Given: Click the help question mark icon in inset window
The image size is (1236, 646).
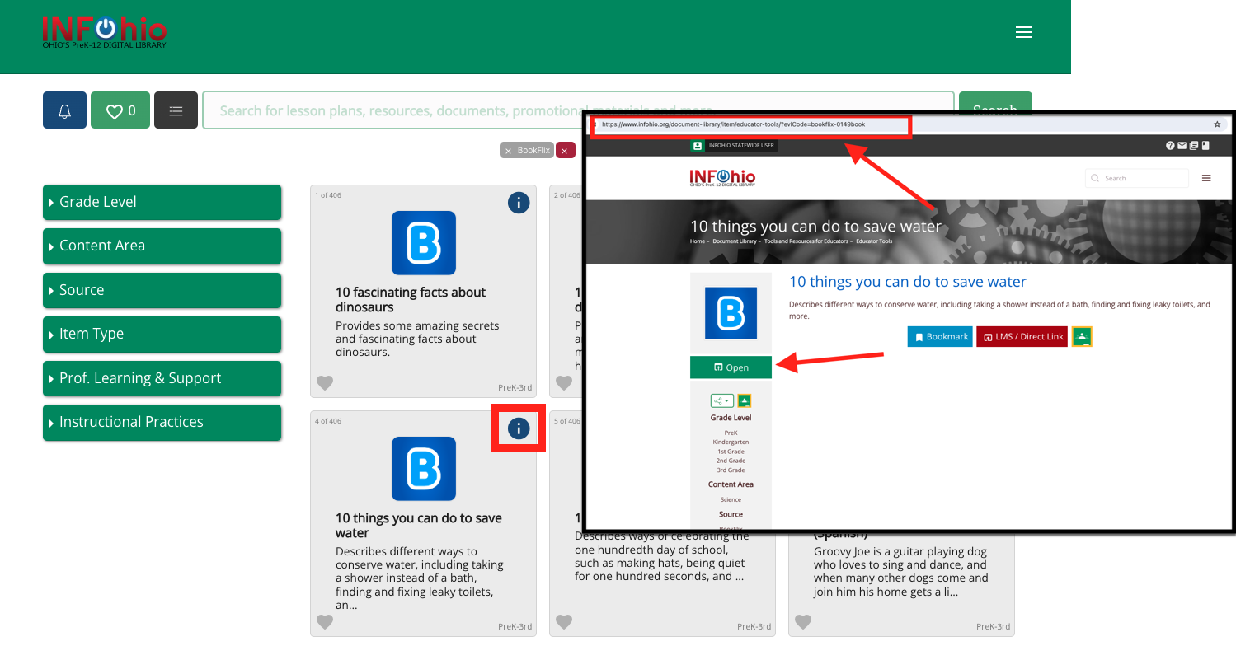Looking at the screenshot, I should tap(1170, 146).
